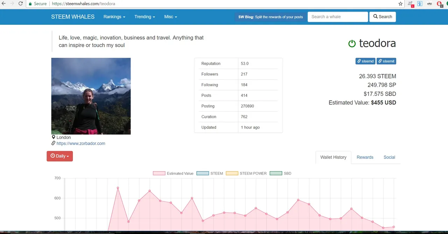Open the Trending dropdown menu

click(x=145, y=17)
